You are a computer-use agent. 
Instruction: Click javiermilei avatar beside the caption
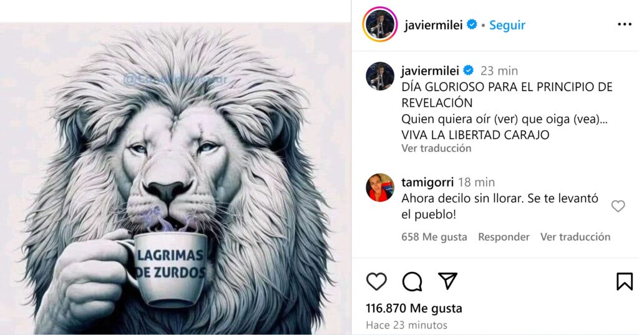(x=380, y=76)
